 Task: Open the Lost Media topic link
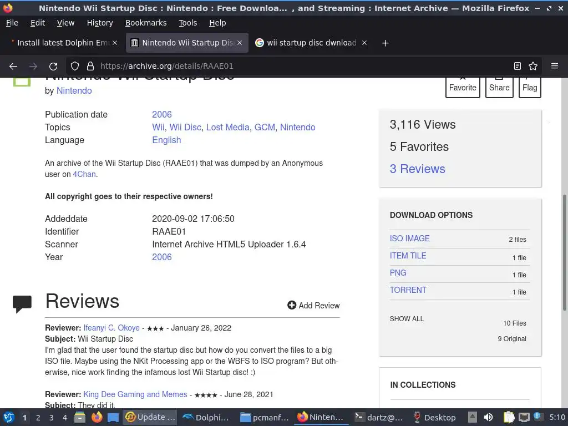point(228,127)
